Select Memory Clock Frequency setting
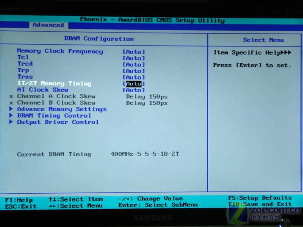Image resolution: width=303 pixels, height=227 pixels. click(x=60, y=51)
